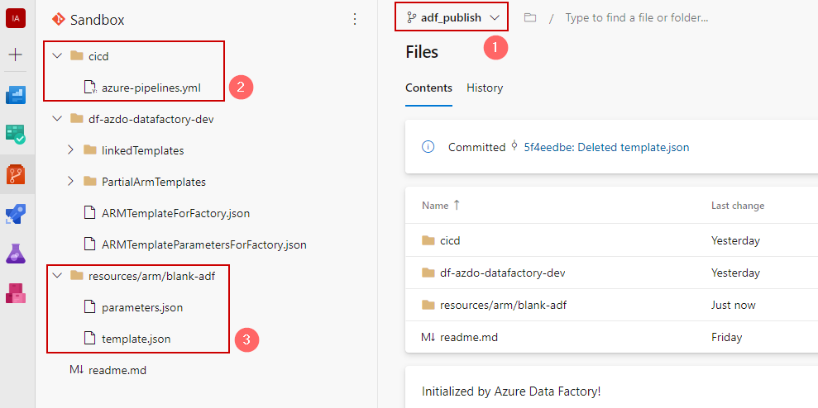Click resources/arm/blank-adf folder icon in file list

pyautogui.click(x=428, y=305)
